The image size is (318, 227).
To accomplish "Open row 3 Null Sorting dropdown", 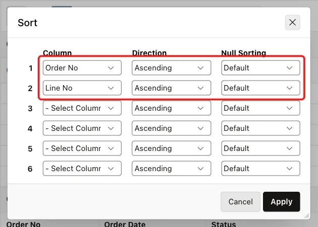I will pos(260,108).
